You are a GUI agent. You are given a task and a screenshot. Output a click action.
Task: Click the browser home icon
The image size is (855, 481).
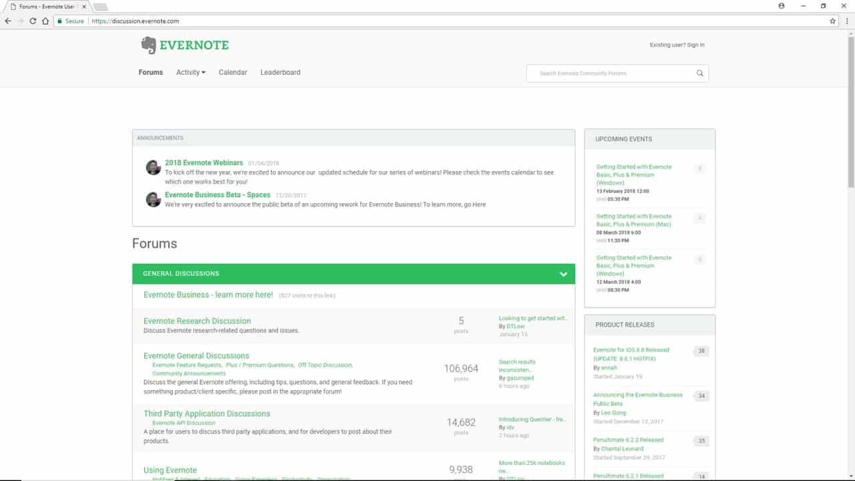(45, 21)
